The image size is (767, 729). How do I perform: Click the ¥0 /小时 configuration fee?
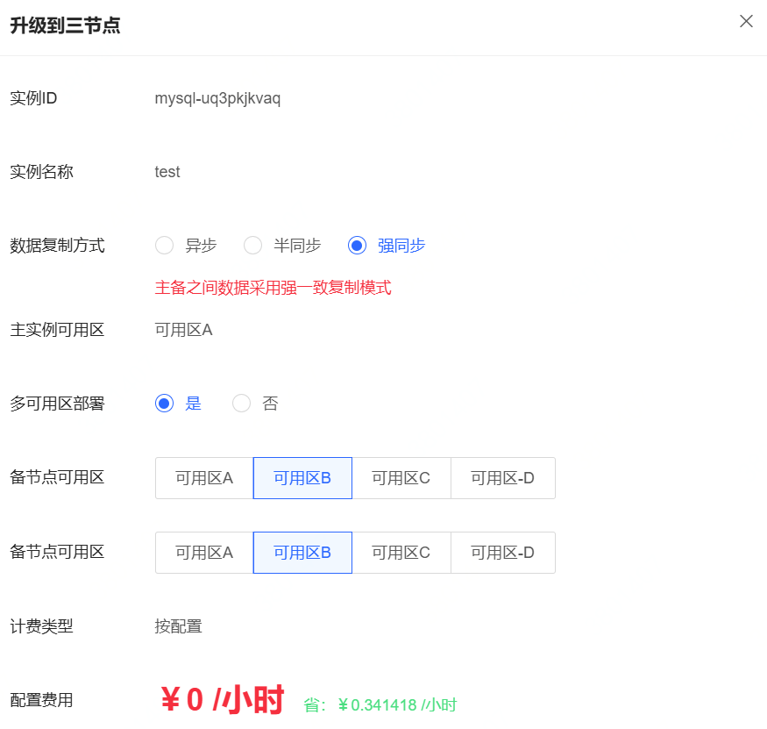[x=223, y=700]
